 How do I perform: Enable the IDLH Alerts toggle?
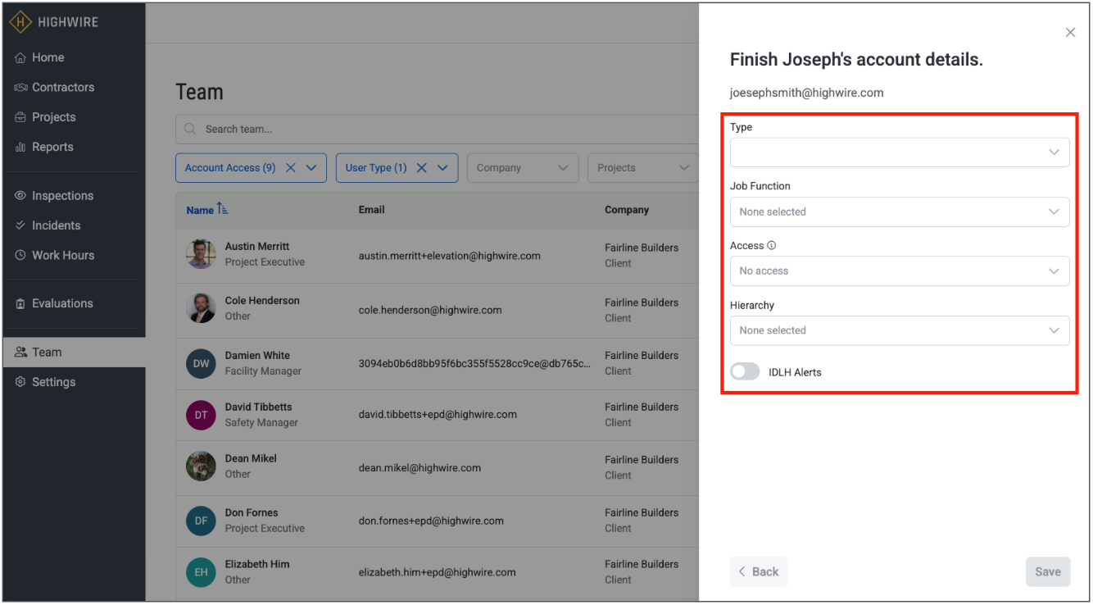(x=745, y=372)
